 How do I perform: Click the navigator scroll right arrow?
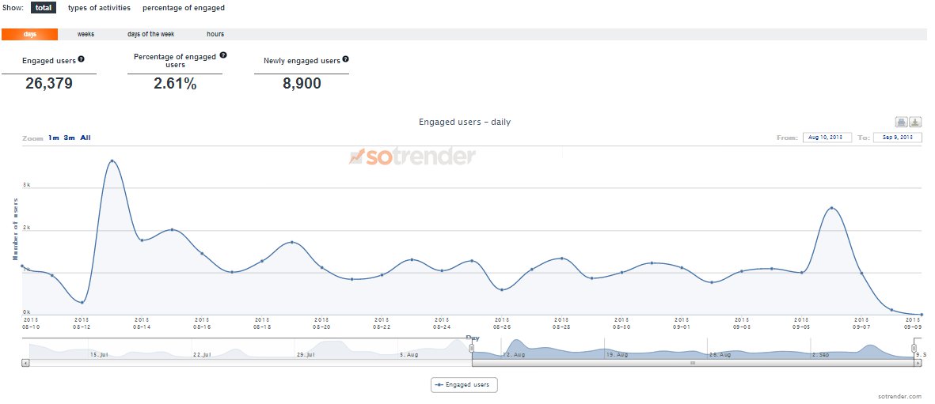918,363
